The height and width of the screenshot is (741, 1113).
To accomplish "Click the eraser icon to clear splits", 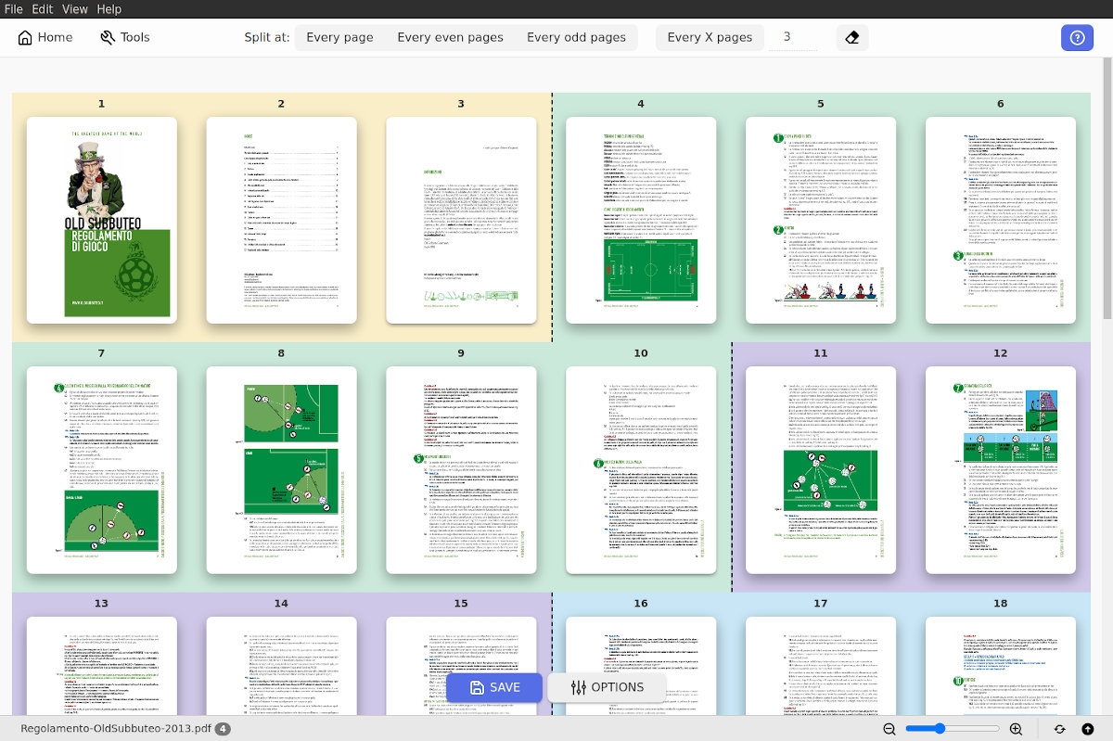I will tap(853, 38).
